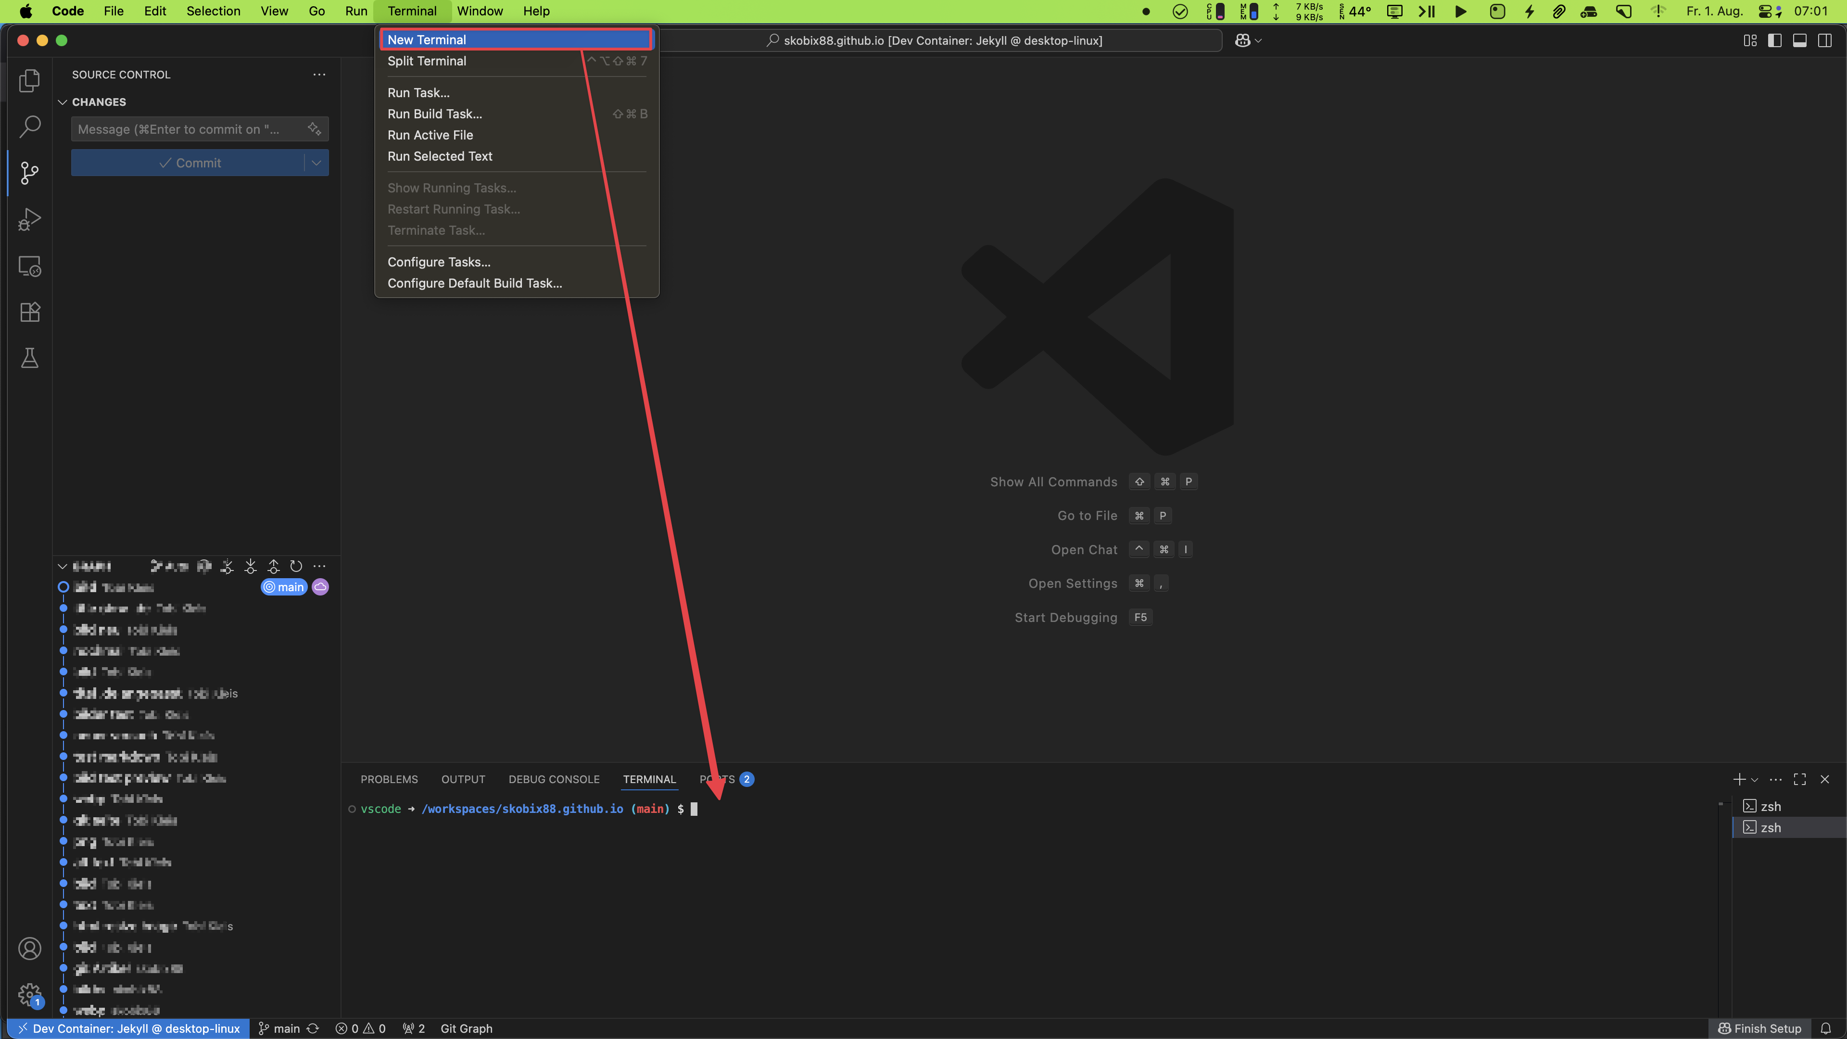Viewport: 1847px width, 1039px height.
Task: Open the Accounts icon in activity bar
Action: coord(29,949)
